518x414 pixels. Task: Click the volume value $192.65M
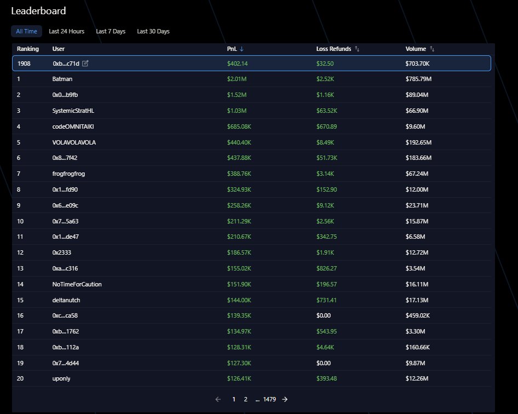(418, 142)
